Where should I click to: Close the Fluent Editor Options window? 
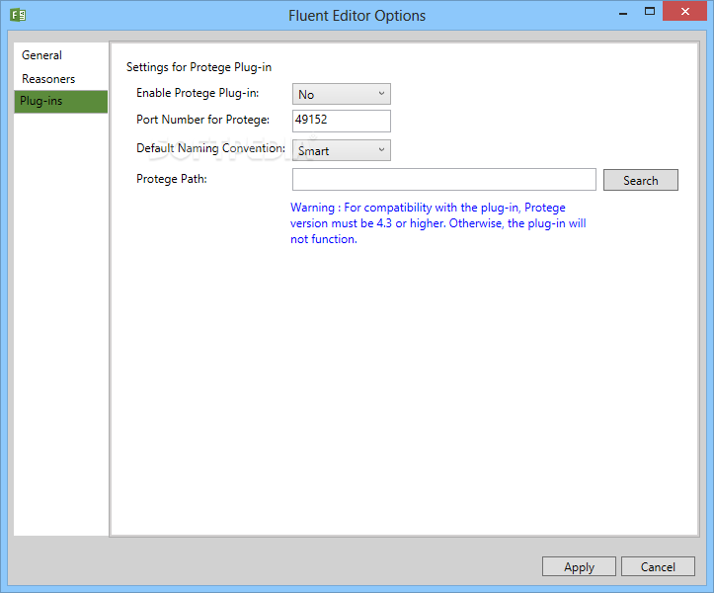(684, 12)
